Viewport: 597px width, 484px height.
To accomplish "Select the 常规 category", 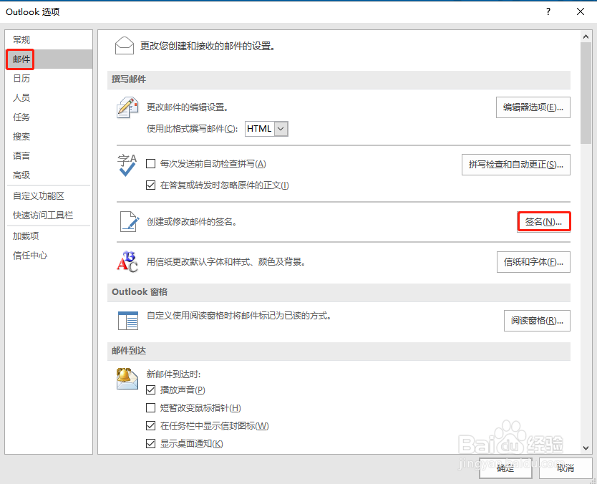I will click(x=49, y=39).
